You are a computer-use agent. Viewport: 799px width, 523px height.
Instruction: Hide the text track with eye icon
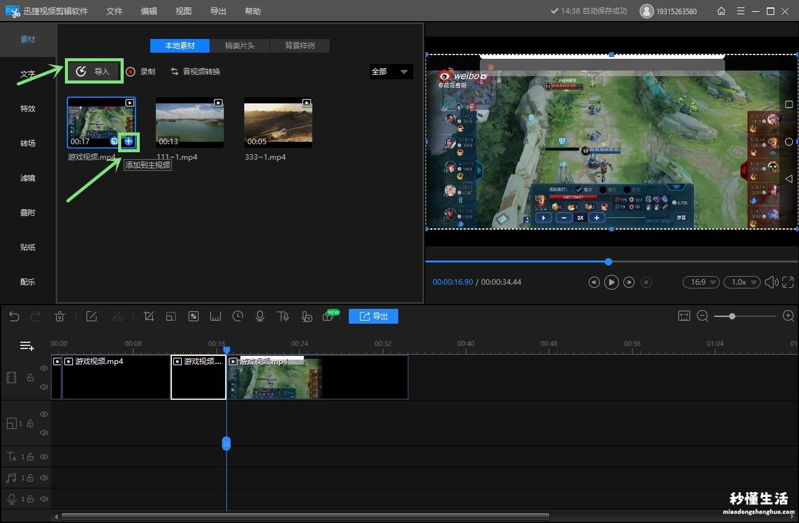44,457
